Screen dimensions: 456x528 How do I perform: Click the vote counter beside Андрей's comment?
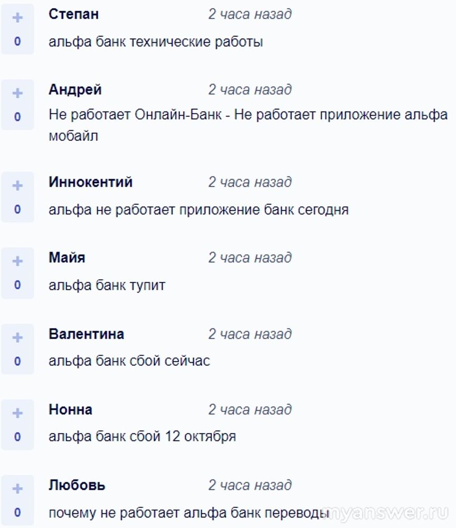point(17,117)
